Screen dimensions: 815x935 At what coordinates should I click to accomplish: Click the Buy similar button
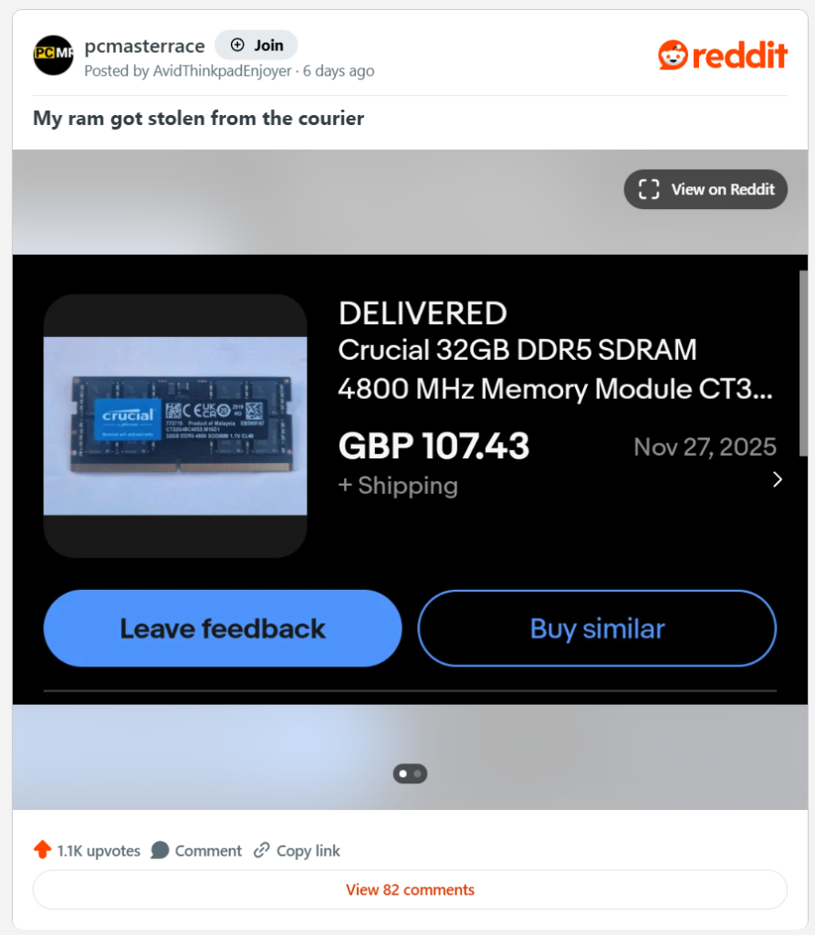point(598,628)
